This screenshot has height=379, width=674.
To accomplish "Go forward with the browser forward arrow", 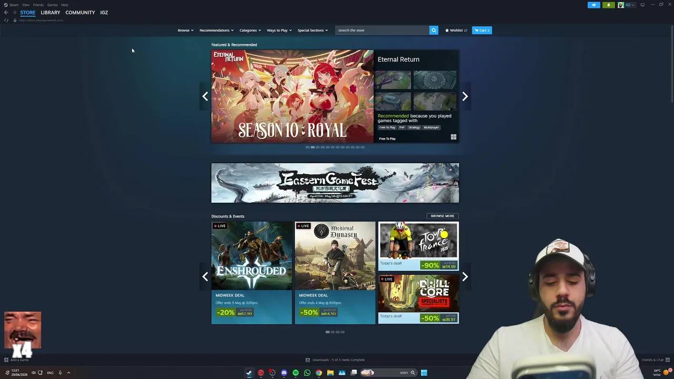I will click(14, 12).
